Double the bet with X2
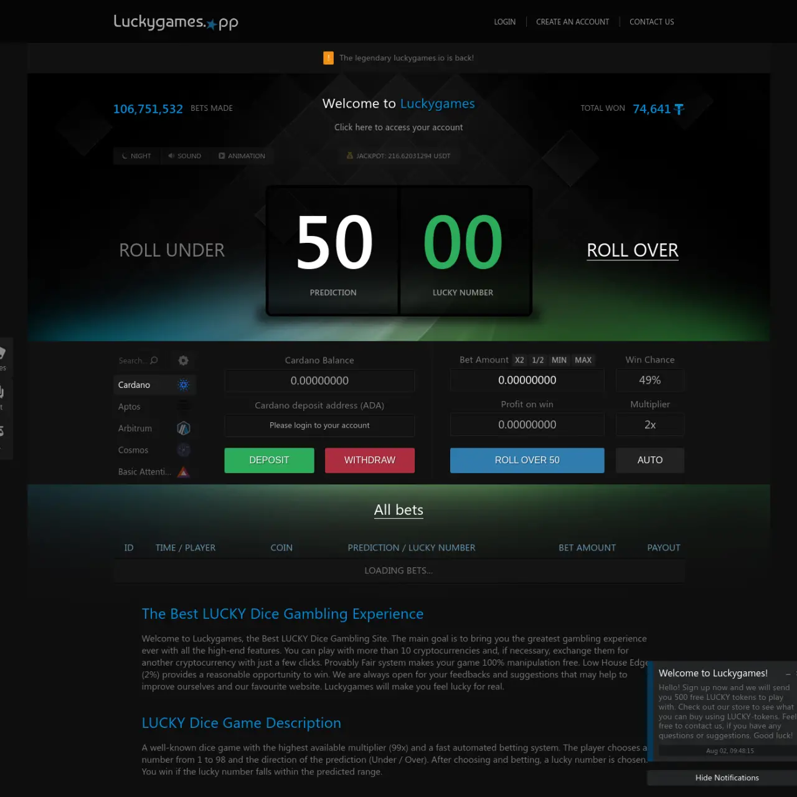 [519, 360]
